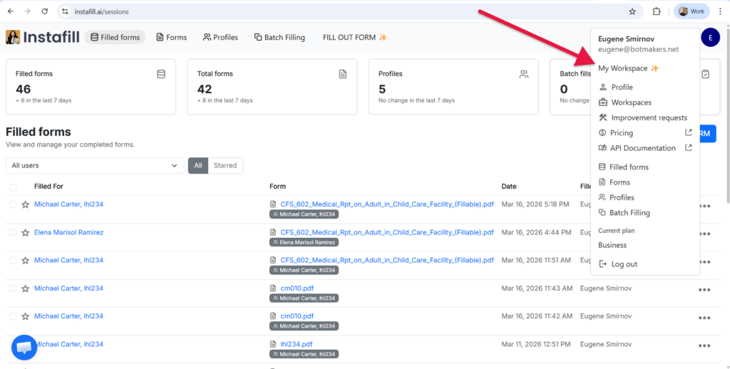Click the Instafill logo icon
730x369 pixels.
pos(13,37)
